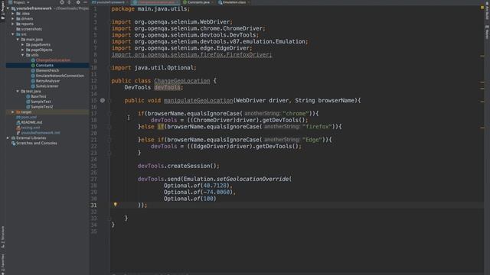Screen dimensions: 490x275
Task: Click the -74.0060 longitude value
Action: click(x=217, y=192)
